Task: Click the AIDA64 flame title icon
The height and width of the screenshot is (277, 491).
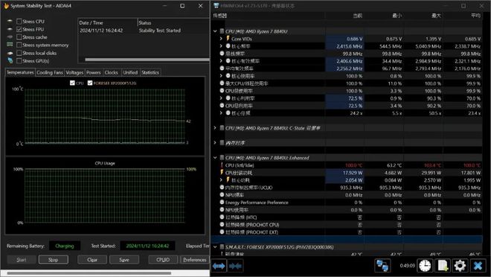Action: pos(6,6)
